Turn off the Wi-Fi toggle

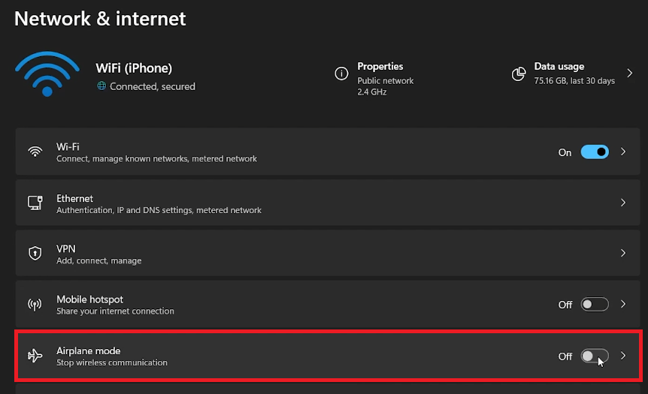(x=595, y=152)
